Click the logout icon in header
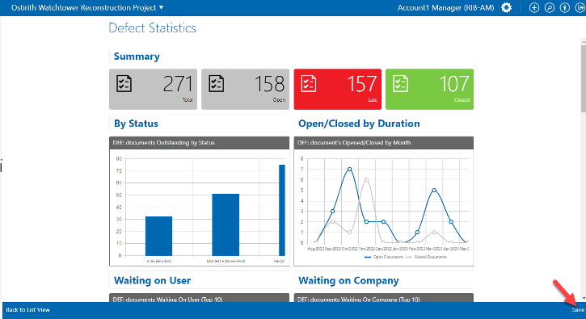This screenshot has width=586, height=319. tap(580, 7)
